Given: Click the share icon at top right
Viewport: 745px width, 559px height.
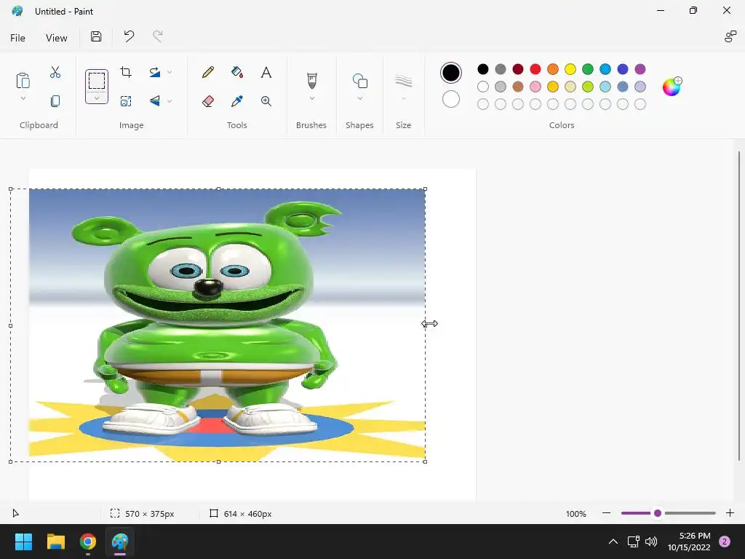Looking at the screenshot, I should pos(730,36).
